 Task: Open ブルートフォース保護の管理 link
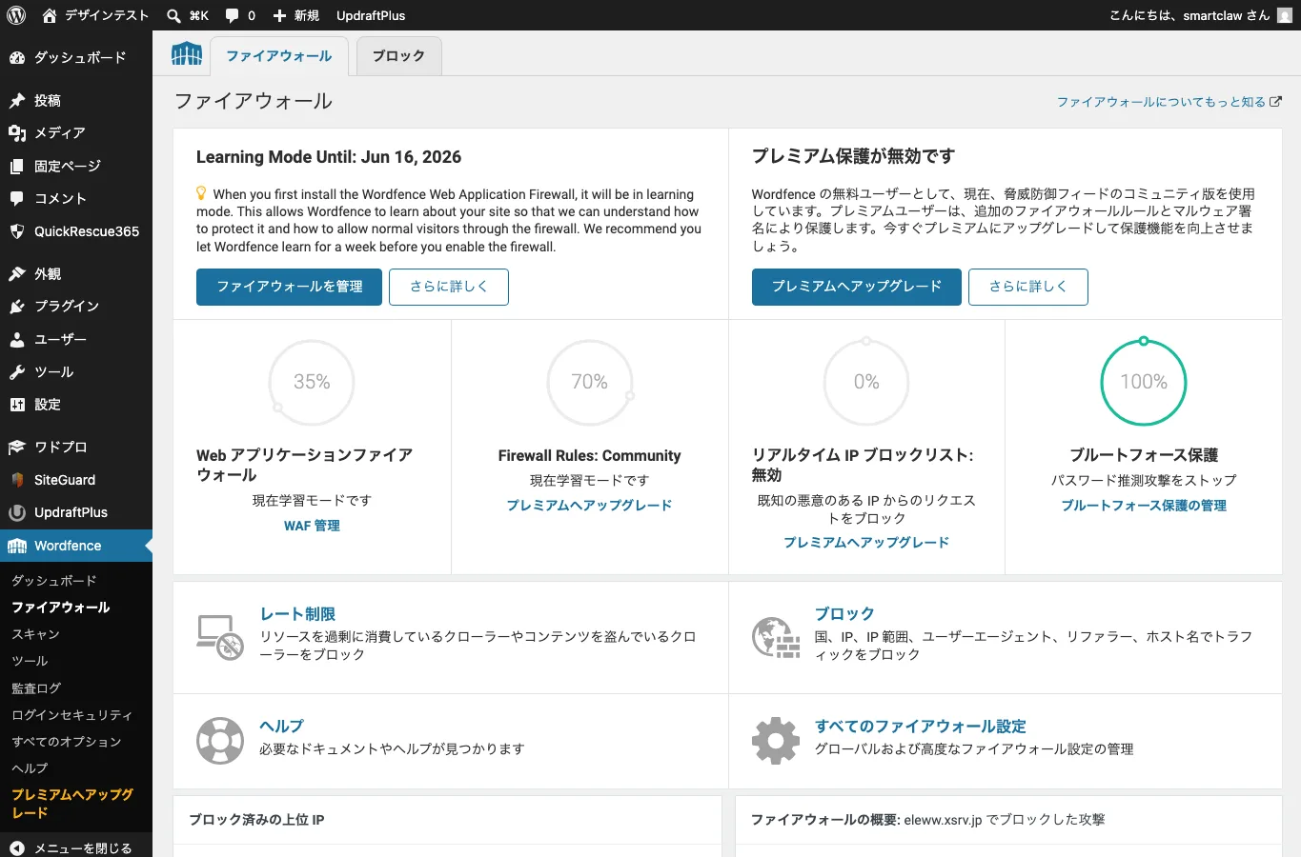1144,506
